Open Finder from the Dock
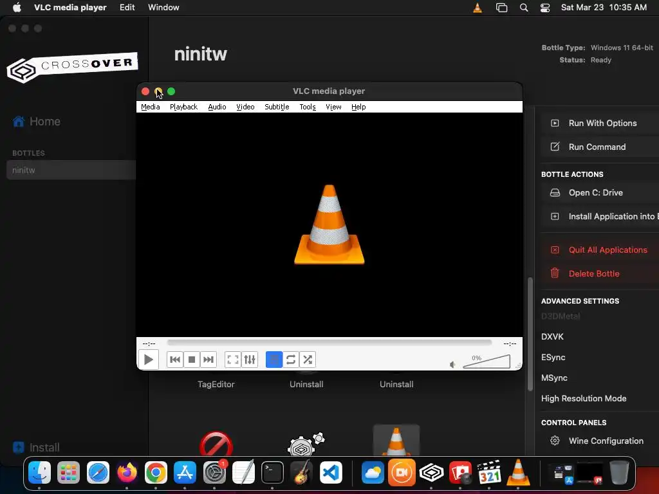 point(39,472)
